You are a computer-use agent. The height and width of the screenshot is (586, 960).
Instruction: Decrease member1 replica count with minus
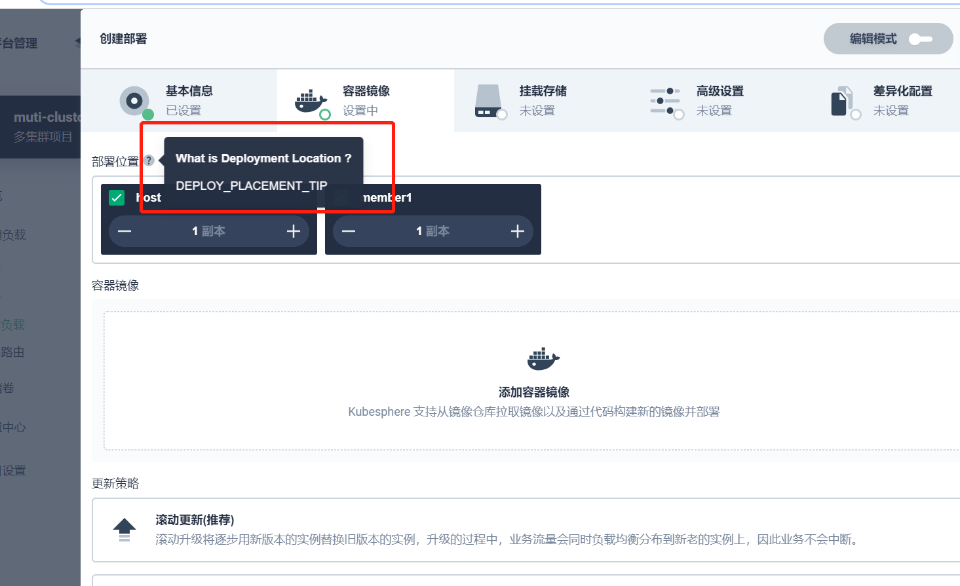pyautogui.click(x=349, y=231)
